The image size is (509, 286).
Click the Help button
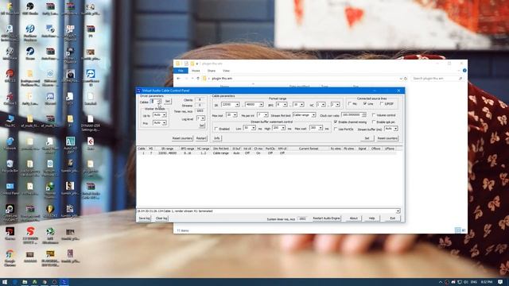pos(371,218)
